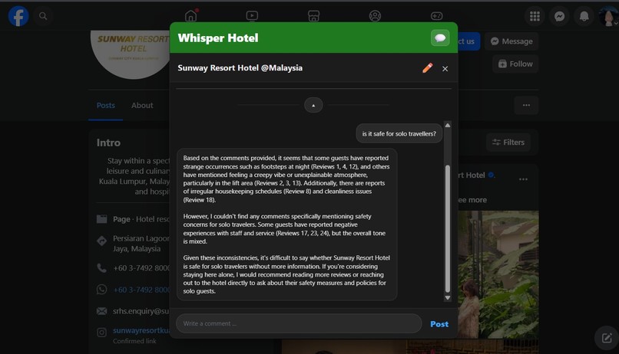Click the Message button on the page
The height and width of the screenshot is (354, 619).
point(511,41)
